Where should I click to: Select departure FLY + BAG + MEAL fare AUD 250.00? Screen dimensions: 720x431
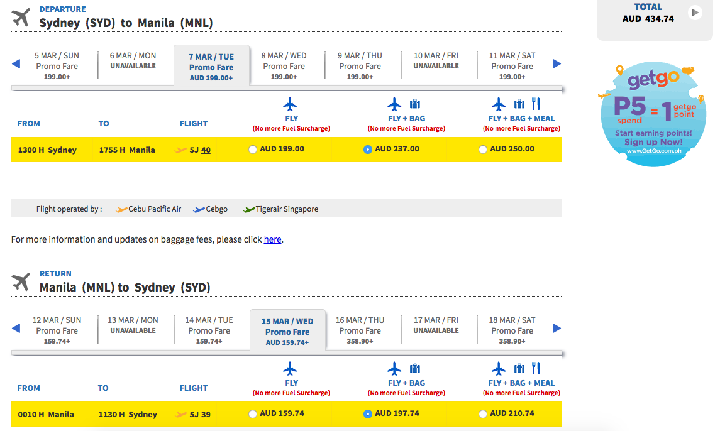pyautogui.click(x=482, y=149)
